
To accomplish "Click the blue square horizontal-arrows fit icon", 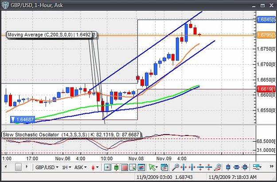I will (x=237, y=167).
